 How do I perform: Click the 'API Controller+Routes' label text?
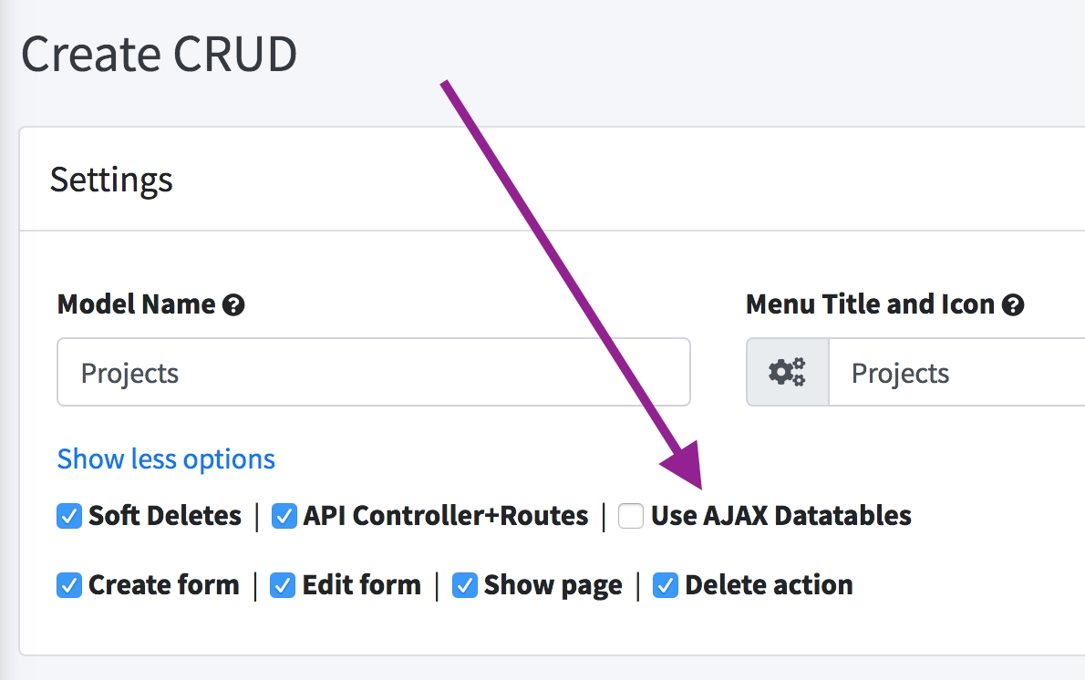click(446, 516)
